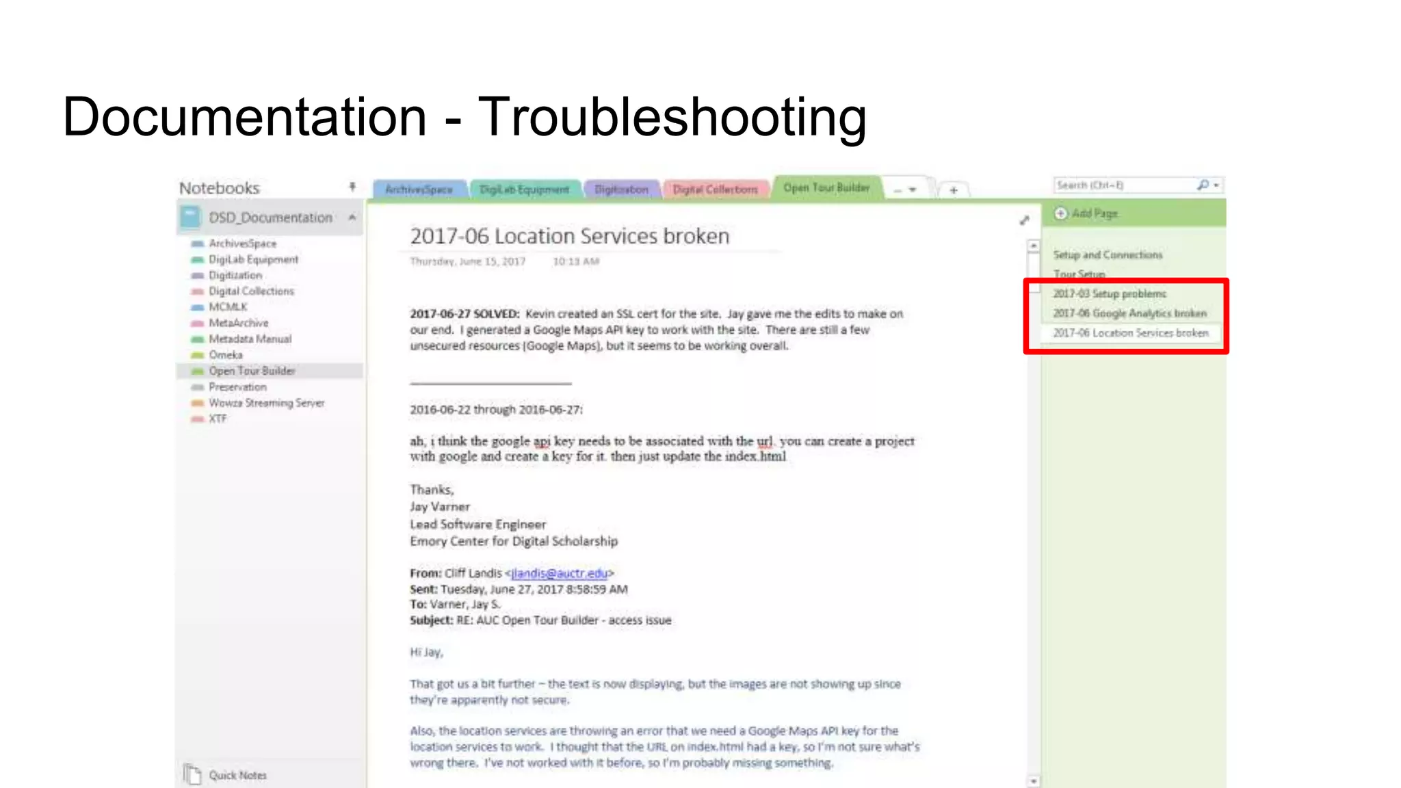The width and height of the screenshot is (1401, 788).
Task: Open the MCMLK section
Action: (x=228, y=307)
